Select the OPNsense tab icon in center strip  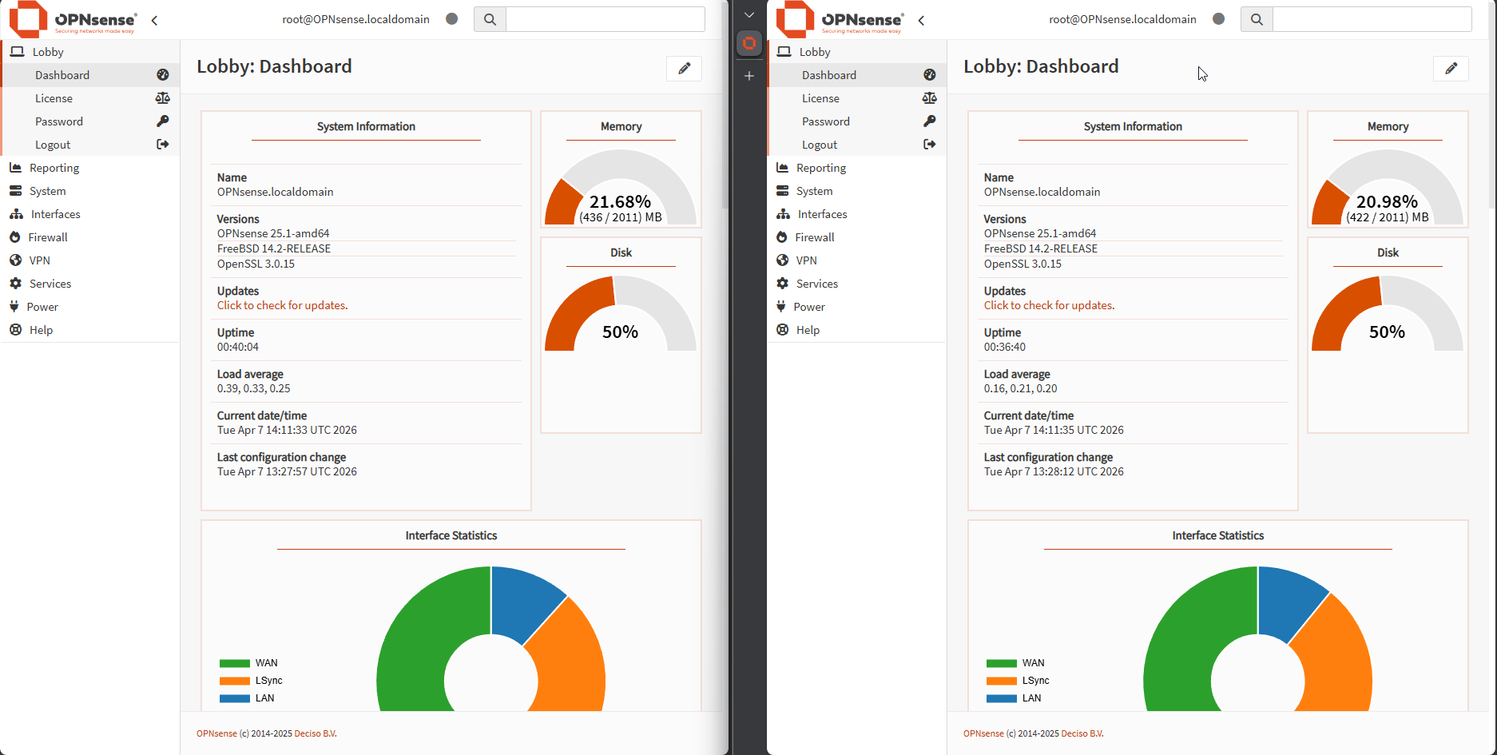tap(749, 43)
